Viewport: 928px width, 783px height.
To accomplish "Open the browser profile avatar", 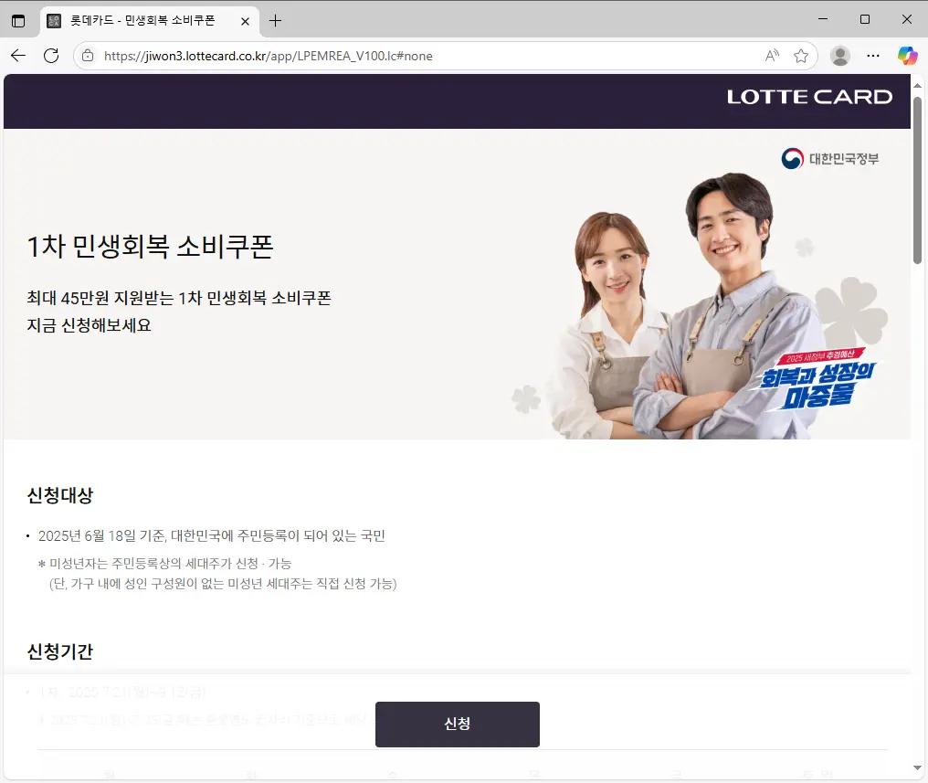I will coord(839,56).
